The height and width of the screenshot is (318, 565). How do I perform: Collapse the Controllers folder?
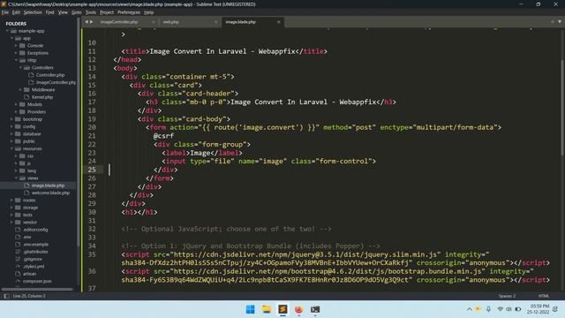20,68
